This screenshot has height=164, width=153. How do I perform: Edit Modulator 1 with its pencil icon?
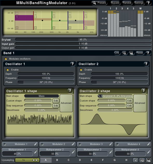(36, 144)
